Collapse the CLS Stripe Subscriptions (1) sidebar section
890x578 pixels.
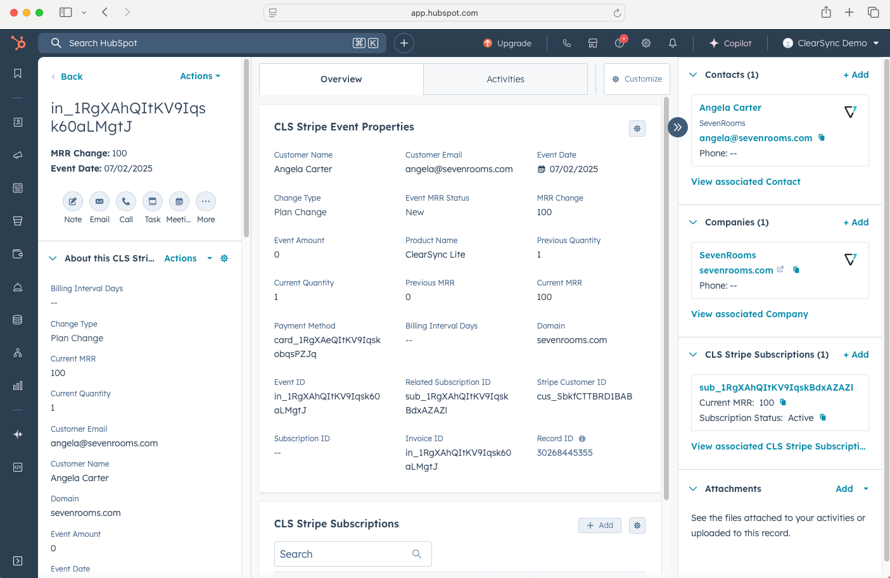693,355
